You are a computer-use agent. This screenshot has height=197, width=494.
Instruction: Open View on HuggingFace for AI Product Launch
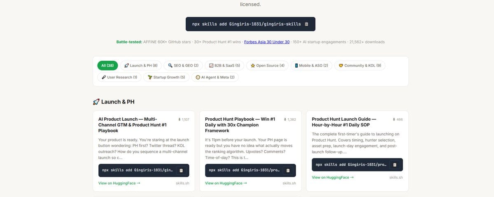coord(119,183)
